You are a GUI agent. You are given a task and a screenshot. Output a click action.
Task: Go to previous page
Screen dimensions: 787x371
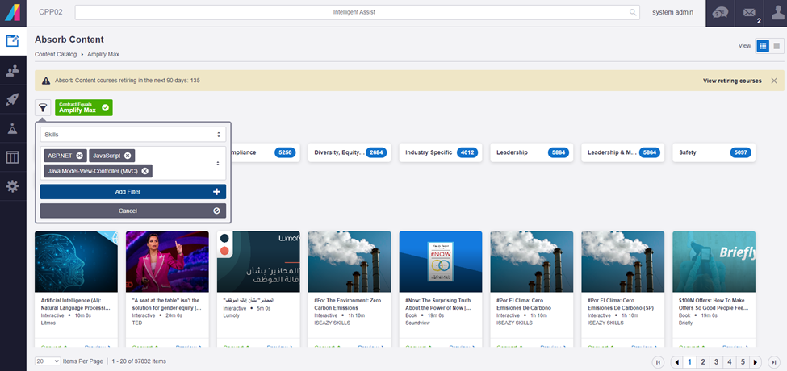click(x=676, y=362)
